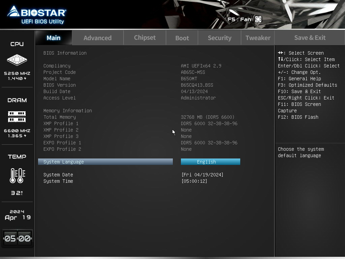Select the System Language row
Image resolution: width=345 pixels, height=259 pixels.
pos(105,162)
